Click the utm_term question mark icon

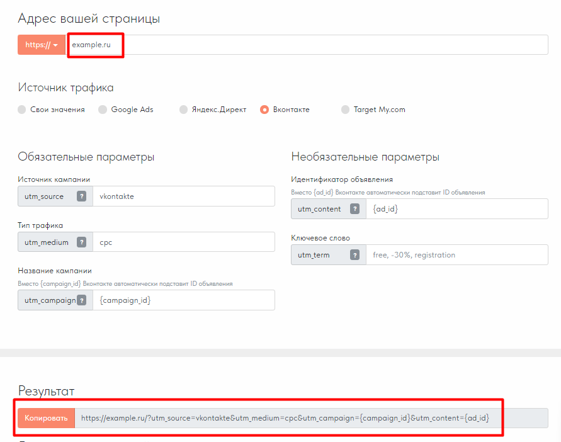pos(354,255)
